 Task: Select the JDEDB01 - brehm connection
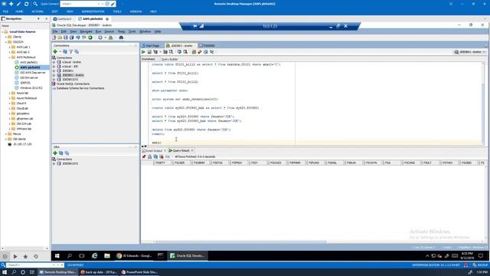pyautogui.click(x=73, y=75)
